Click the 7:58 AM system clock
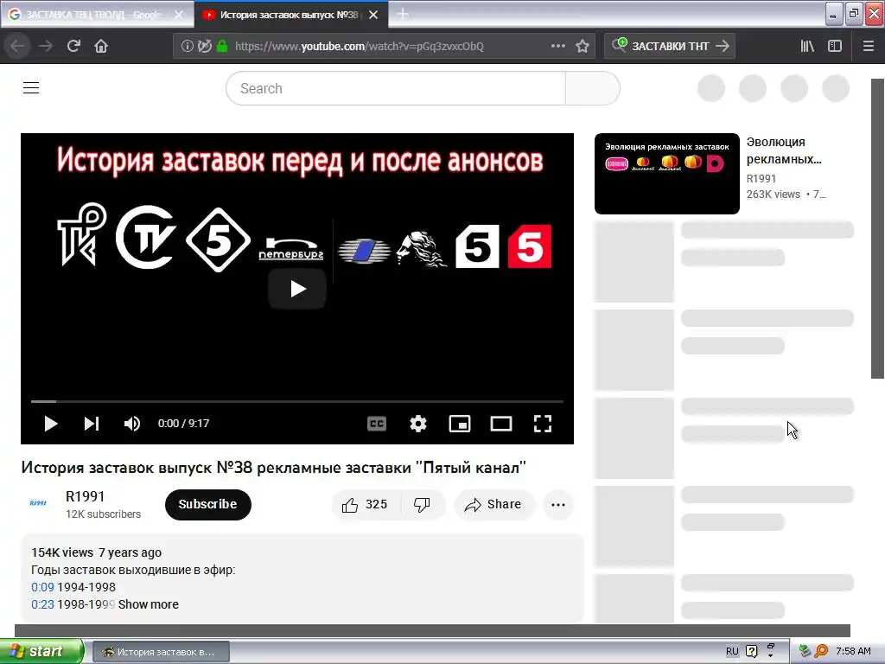885x664 pixels. (x=853, y=652)
